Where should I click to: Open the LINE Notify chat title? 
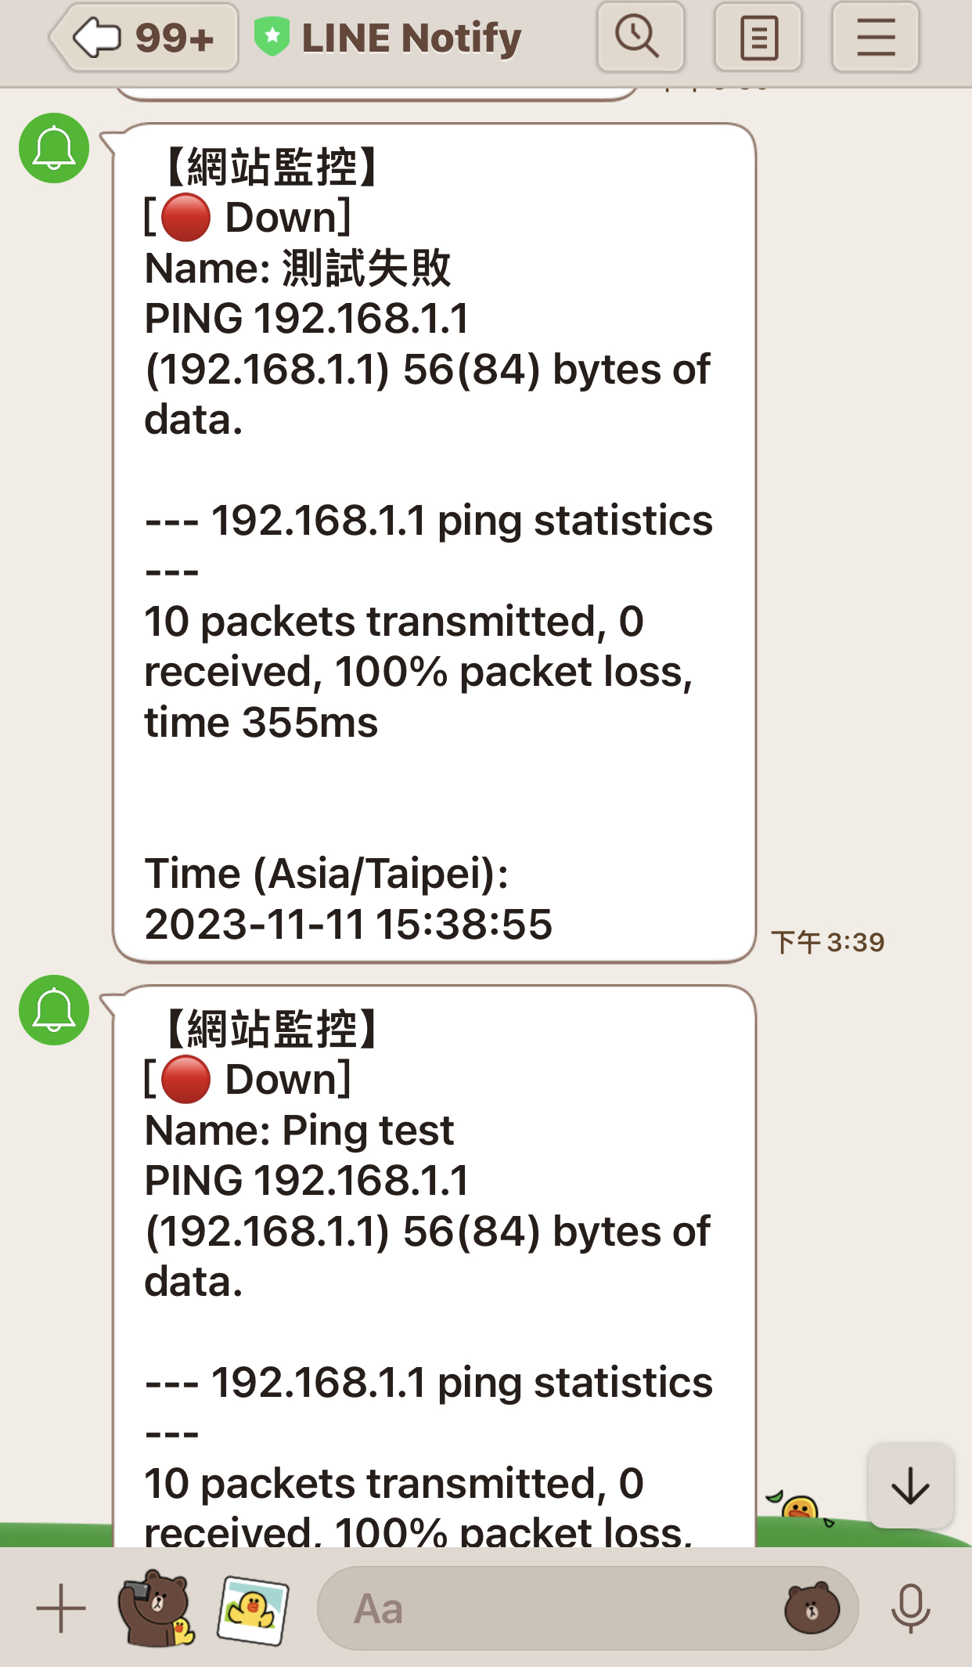pos(412,38)
